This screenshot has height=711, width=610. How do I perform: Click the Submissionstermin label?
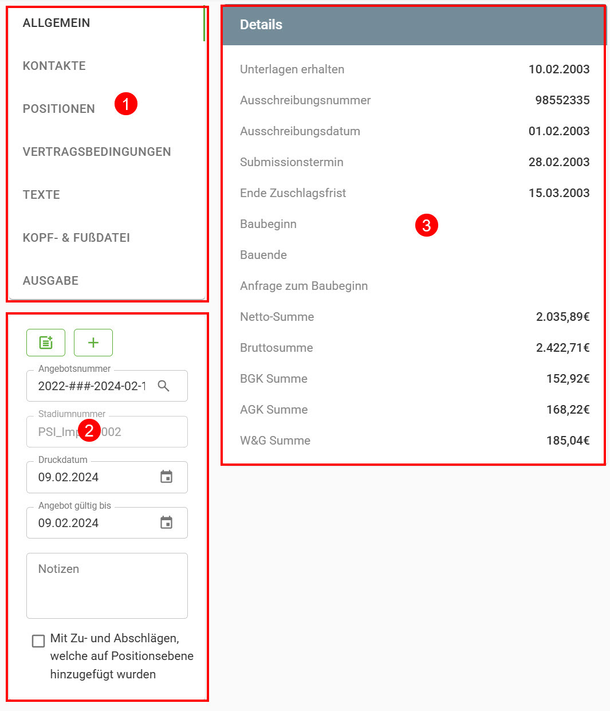pyautogui.click(x=292, y=162)
